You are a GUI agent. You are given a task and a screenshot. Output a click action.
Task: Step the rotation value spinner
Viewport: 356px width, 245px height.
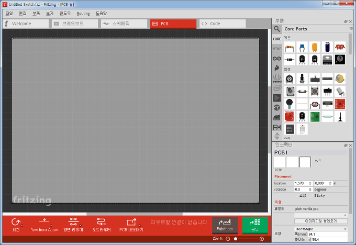pos(310,190)
